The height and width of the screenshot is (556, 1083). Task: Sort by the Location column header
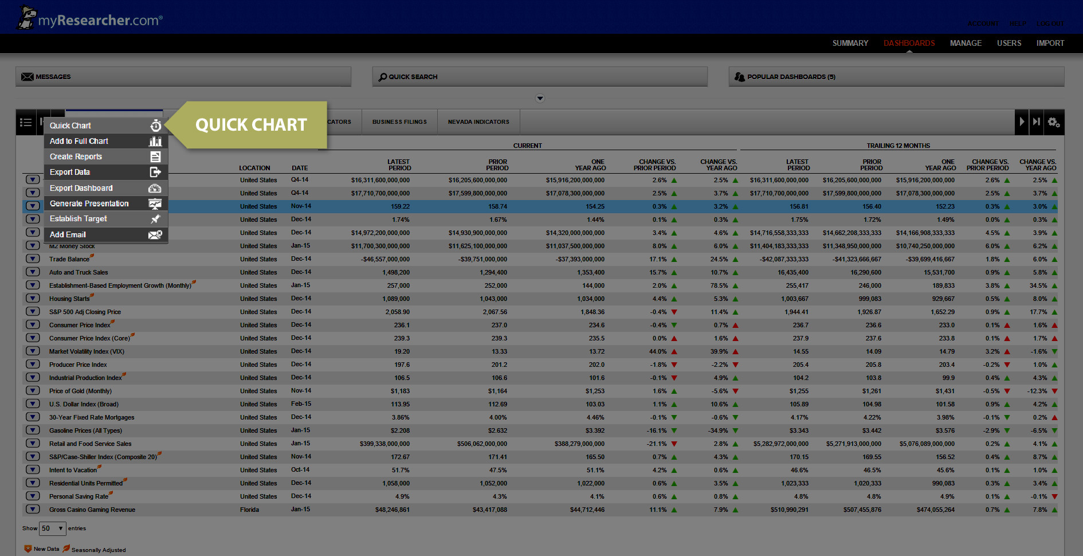pos(254,168)
